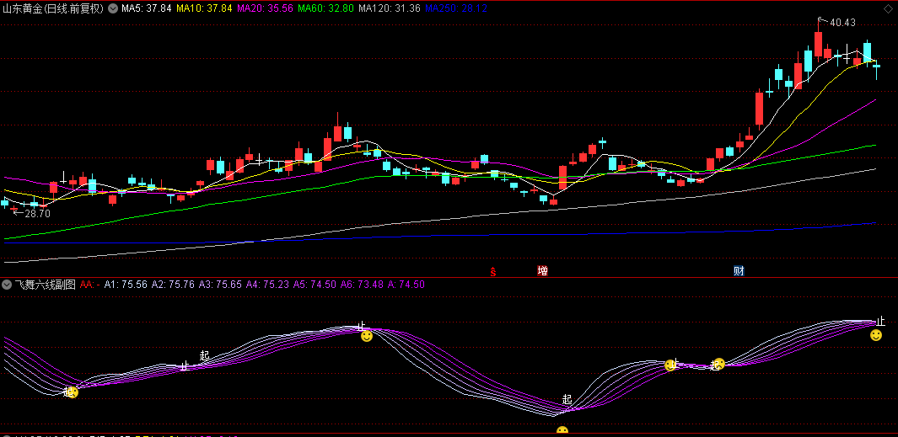Click the red S marker below the chart
898x437 pixels.
tap(493, 271)
